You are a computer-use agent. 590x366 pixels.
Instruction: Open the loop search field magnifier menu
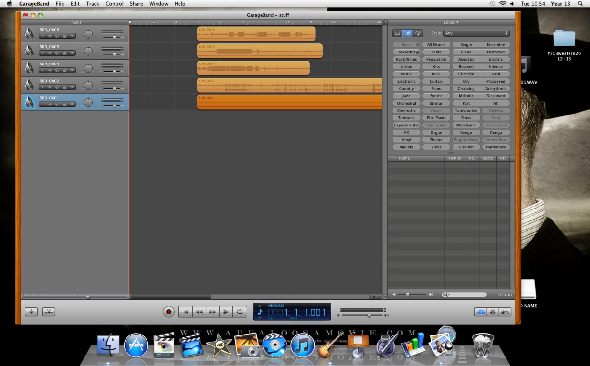click(446, 295)
